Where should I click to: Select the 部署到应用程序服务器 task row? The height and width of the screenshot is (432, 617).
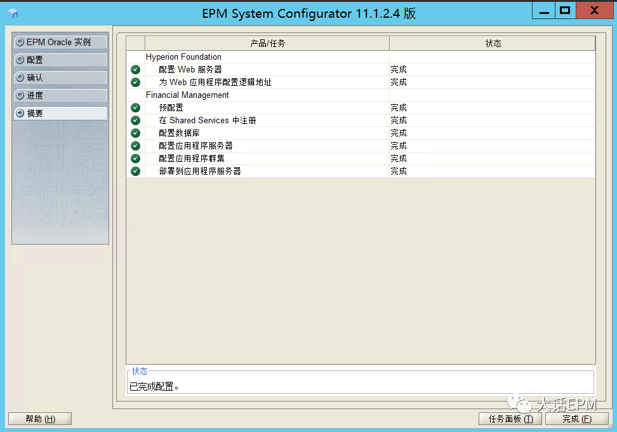click(361, 172)
